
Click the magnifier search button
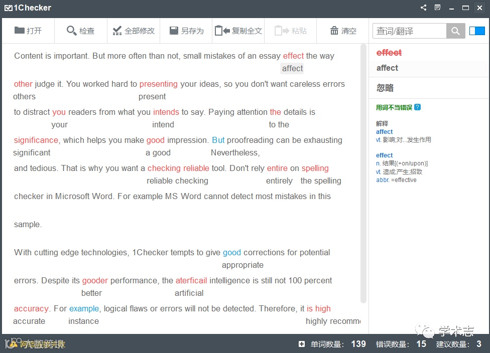456,31
